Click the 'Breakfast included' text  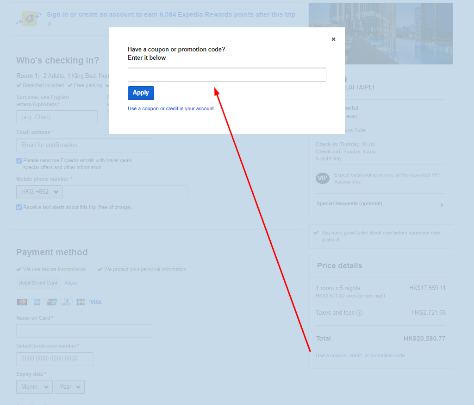(43, 85)
